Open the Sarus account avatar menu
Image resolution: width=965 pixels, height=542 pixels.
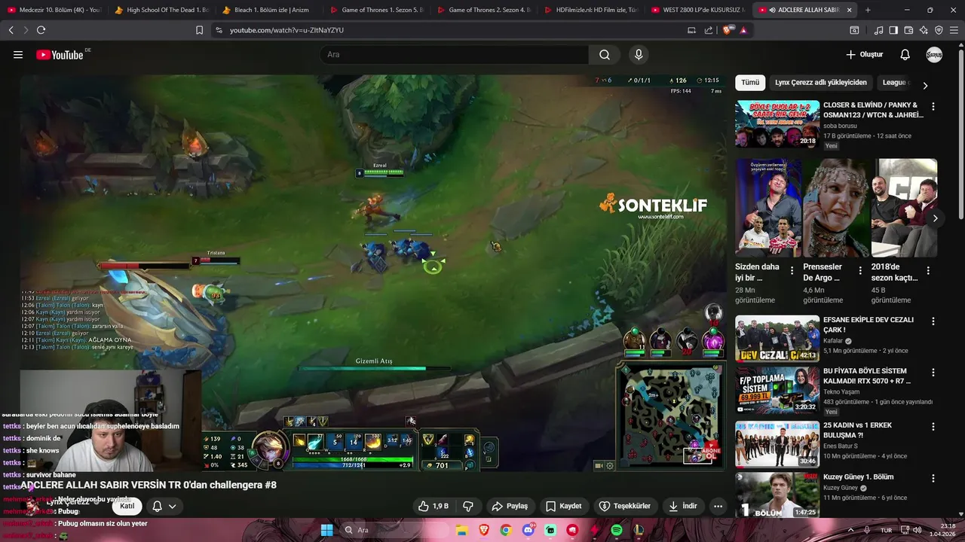934,54
